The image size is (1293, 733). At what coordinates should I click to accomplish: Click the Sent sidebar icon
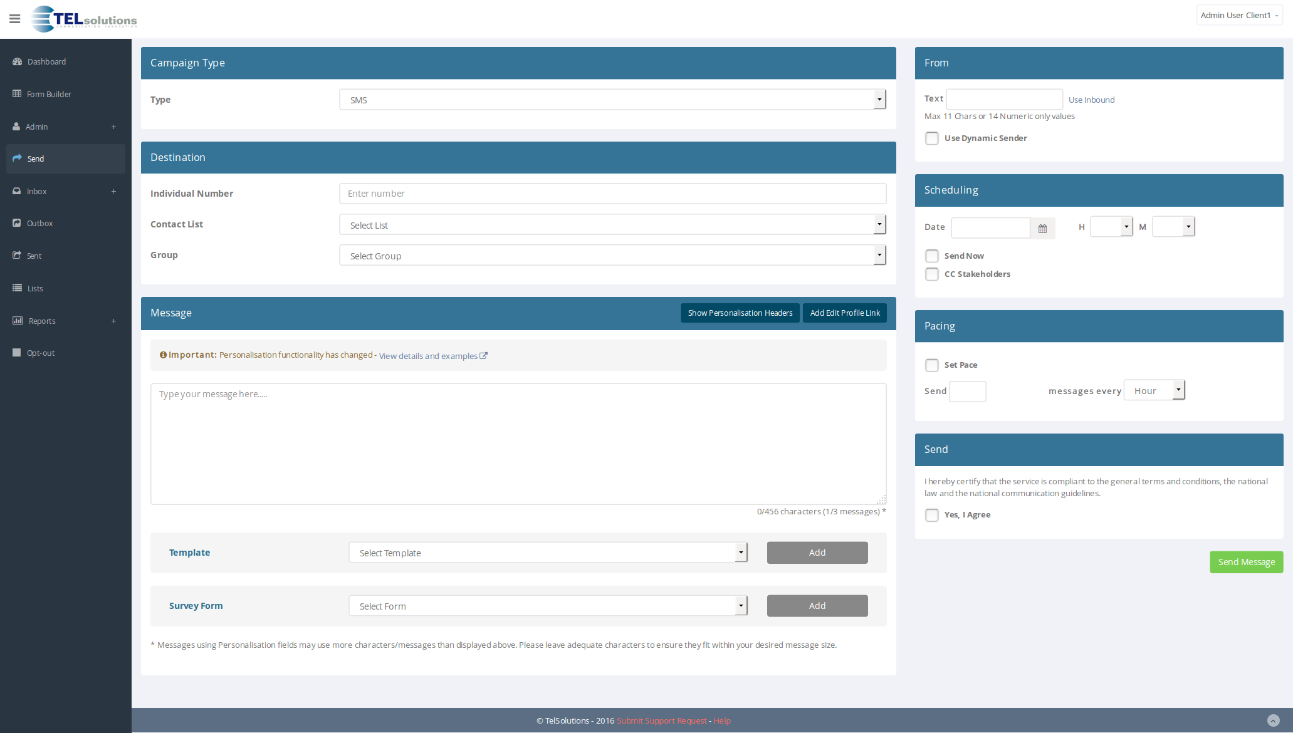pos(17,256)
